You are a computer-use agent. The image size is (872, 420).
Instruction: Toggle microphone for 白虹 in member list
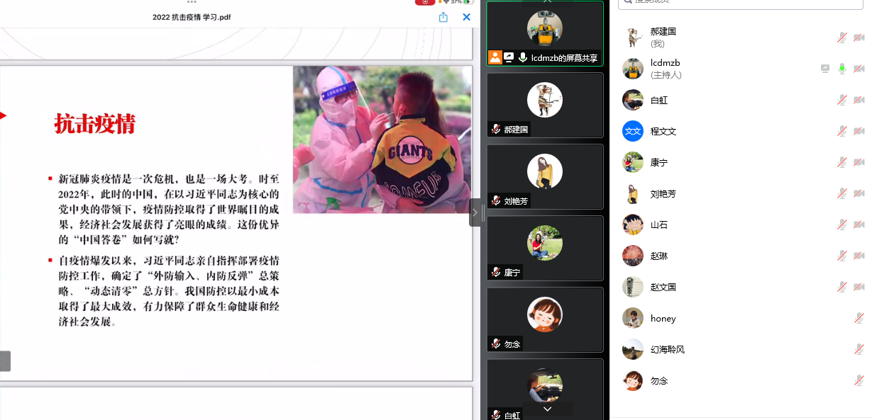(x=841, y=100)
